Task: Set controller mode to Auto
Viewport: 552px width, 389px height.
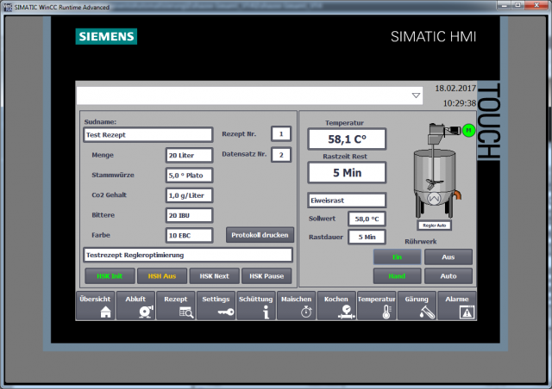Action: click(448, 276)
